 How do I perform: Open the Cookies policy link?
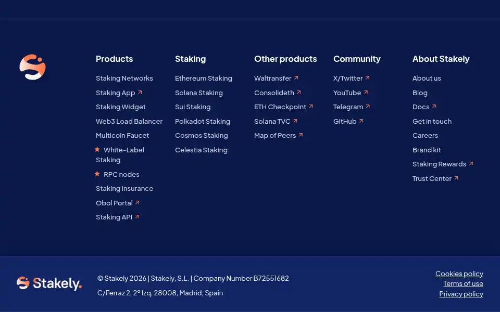[459, 274]
